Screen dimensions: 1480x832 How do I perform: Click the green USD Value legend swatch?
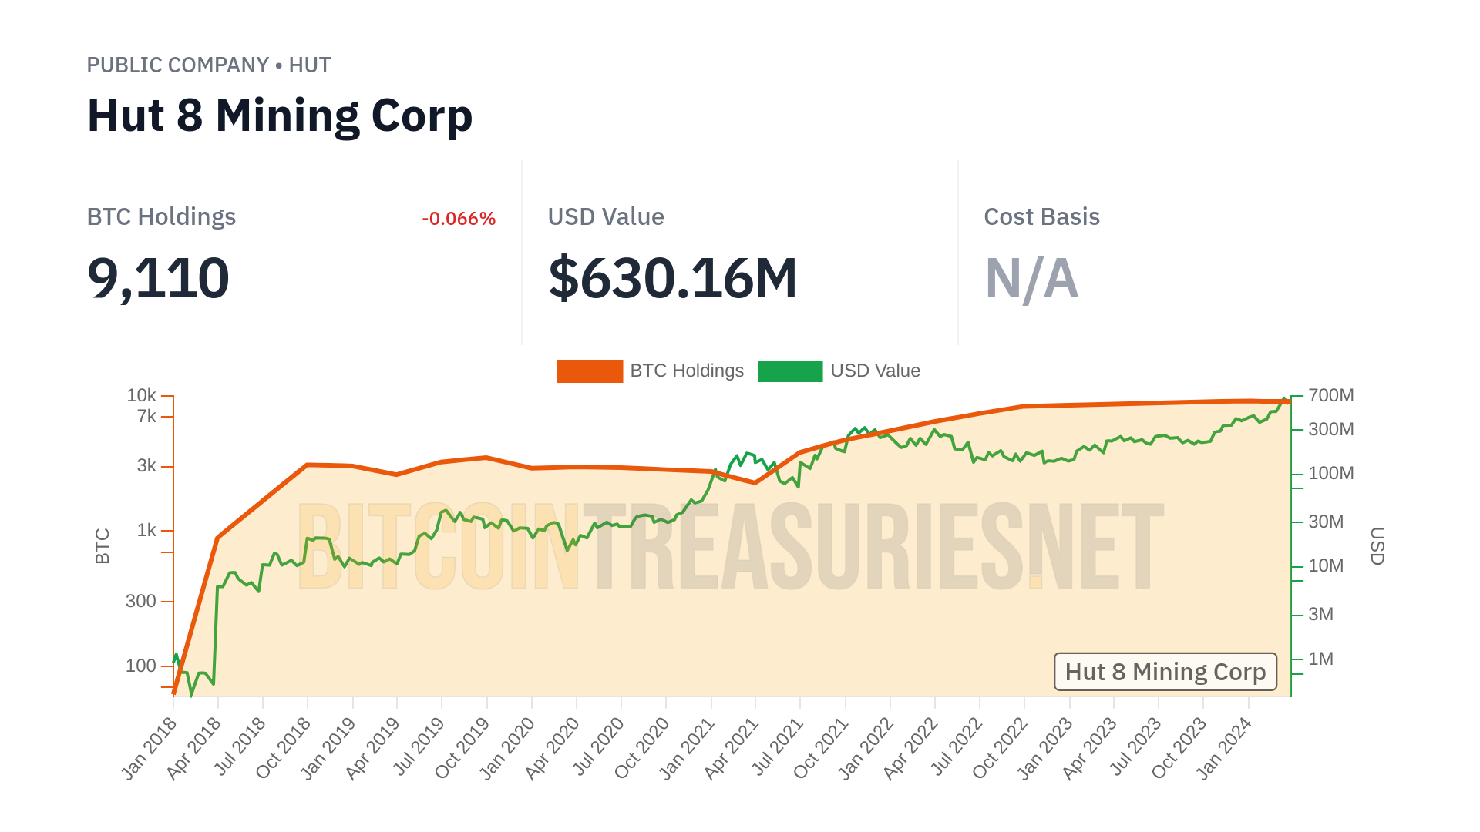(x=790, y=371)
